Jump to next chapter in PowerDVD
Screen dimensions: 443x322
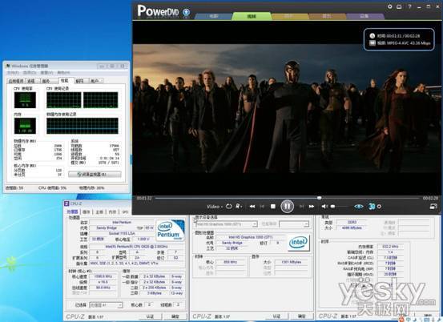pyautogui.click(x=301, y=207)
